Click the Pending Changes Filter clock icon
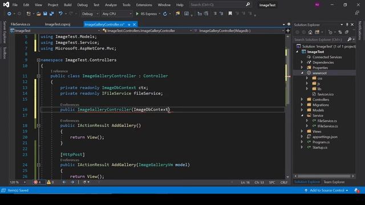 (x=330, y=32)
